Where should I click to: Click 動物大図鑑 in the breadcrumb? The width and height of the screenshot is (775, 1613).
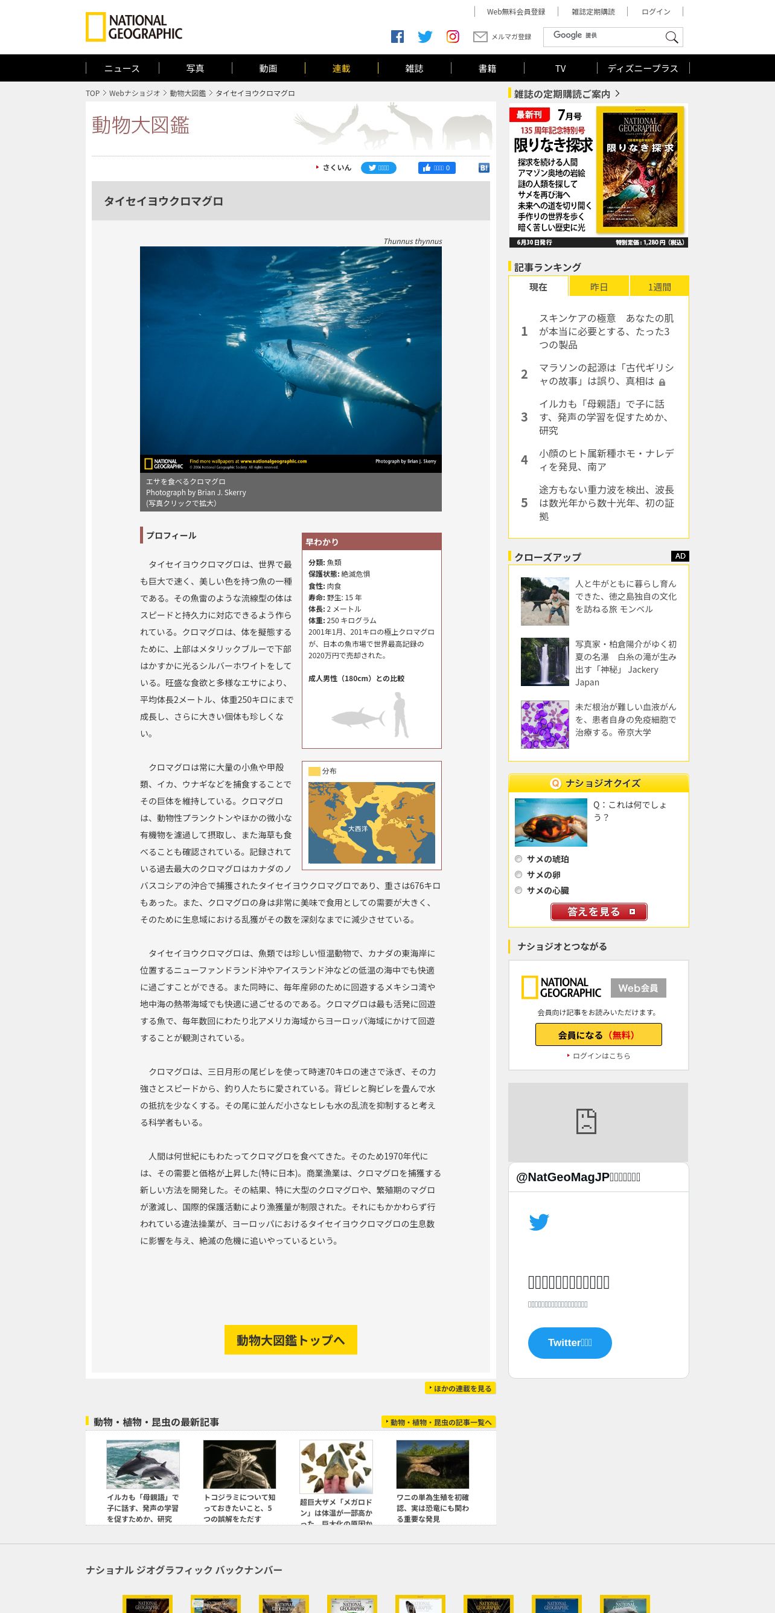pos(188,93)
